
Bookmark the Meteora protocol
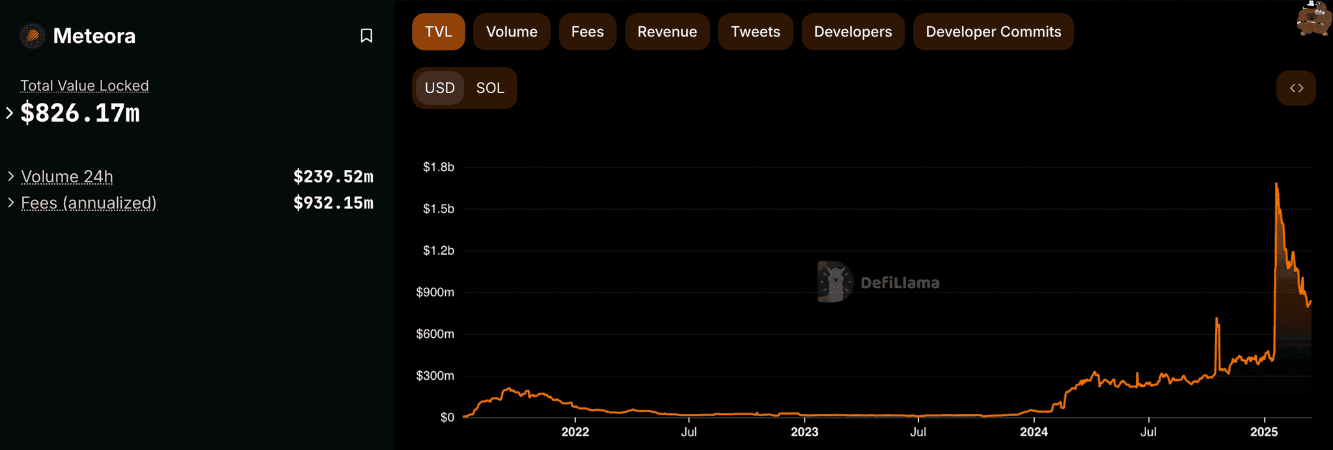click(x=366, y=36)
